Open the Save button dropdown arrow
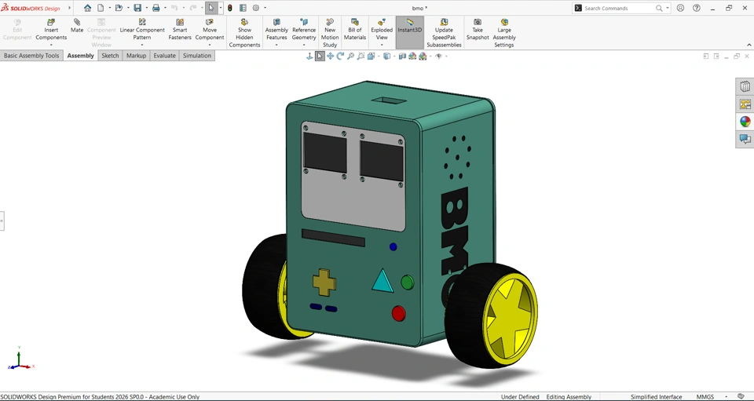This screenshot has height=401, width=754. click(146, 8)
